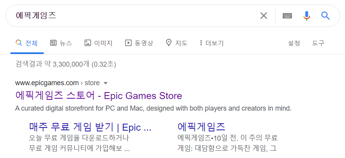Expand the 더보기 menu
Screen dimensions: 345x158
click(x=212, y=43)
